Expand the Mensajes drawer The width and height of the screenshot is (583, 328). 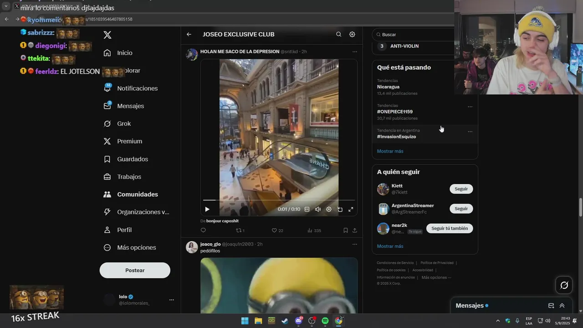(x=562, y=306)
